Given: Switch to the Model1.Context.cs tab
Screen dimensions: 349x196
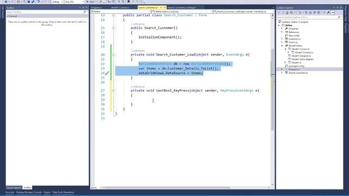Looking at the screenshot, I should [120, 8].
